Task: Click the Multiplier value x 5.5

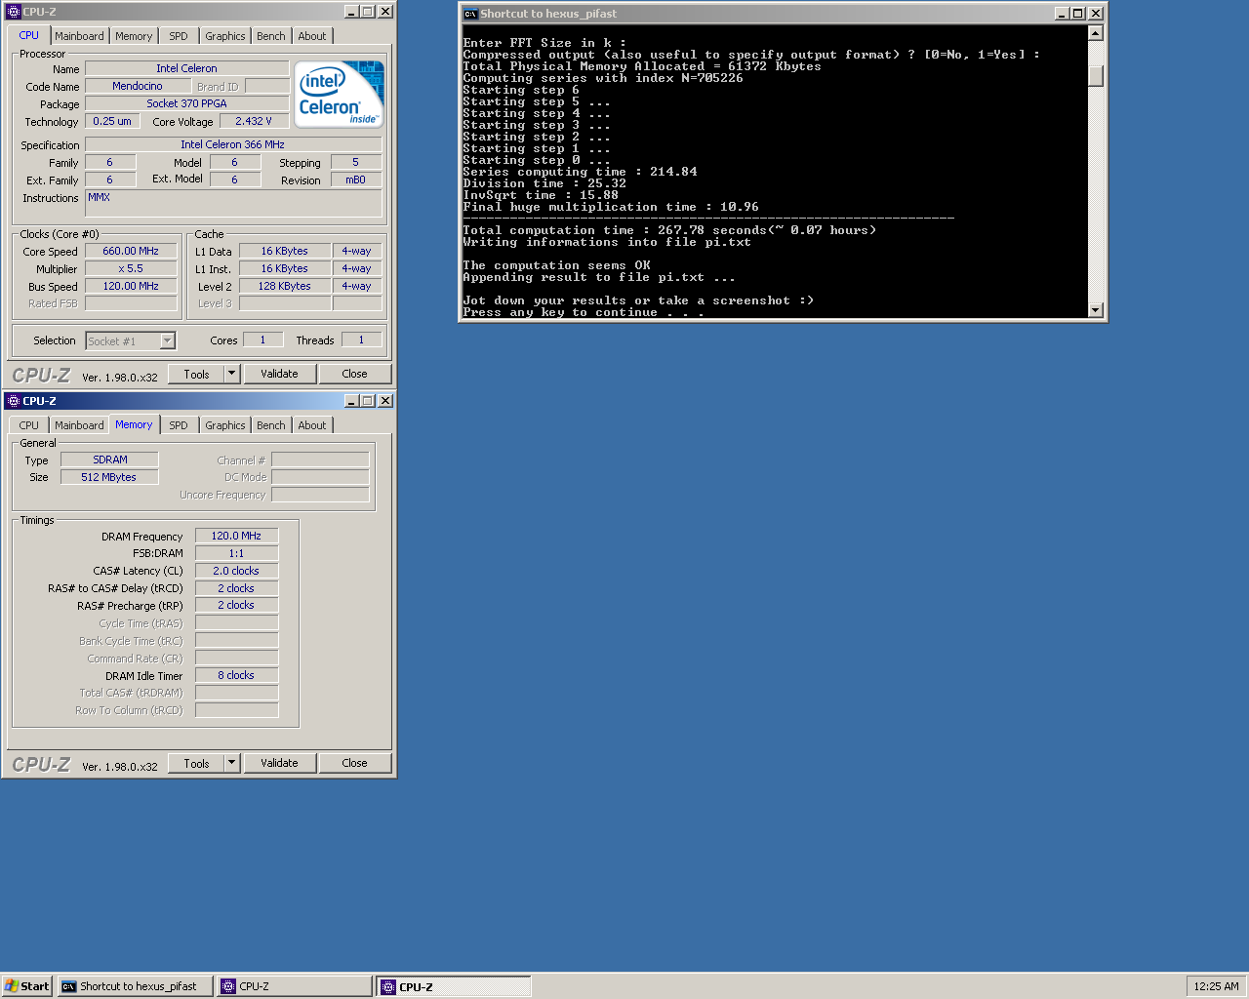Action: [x=131, y=268]
